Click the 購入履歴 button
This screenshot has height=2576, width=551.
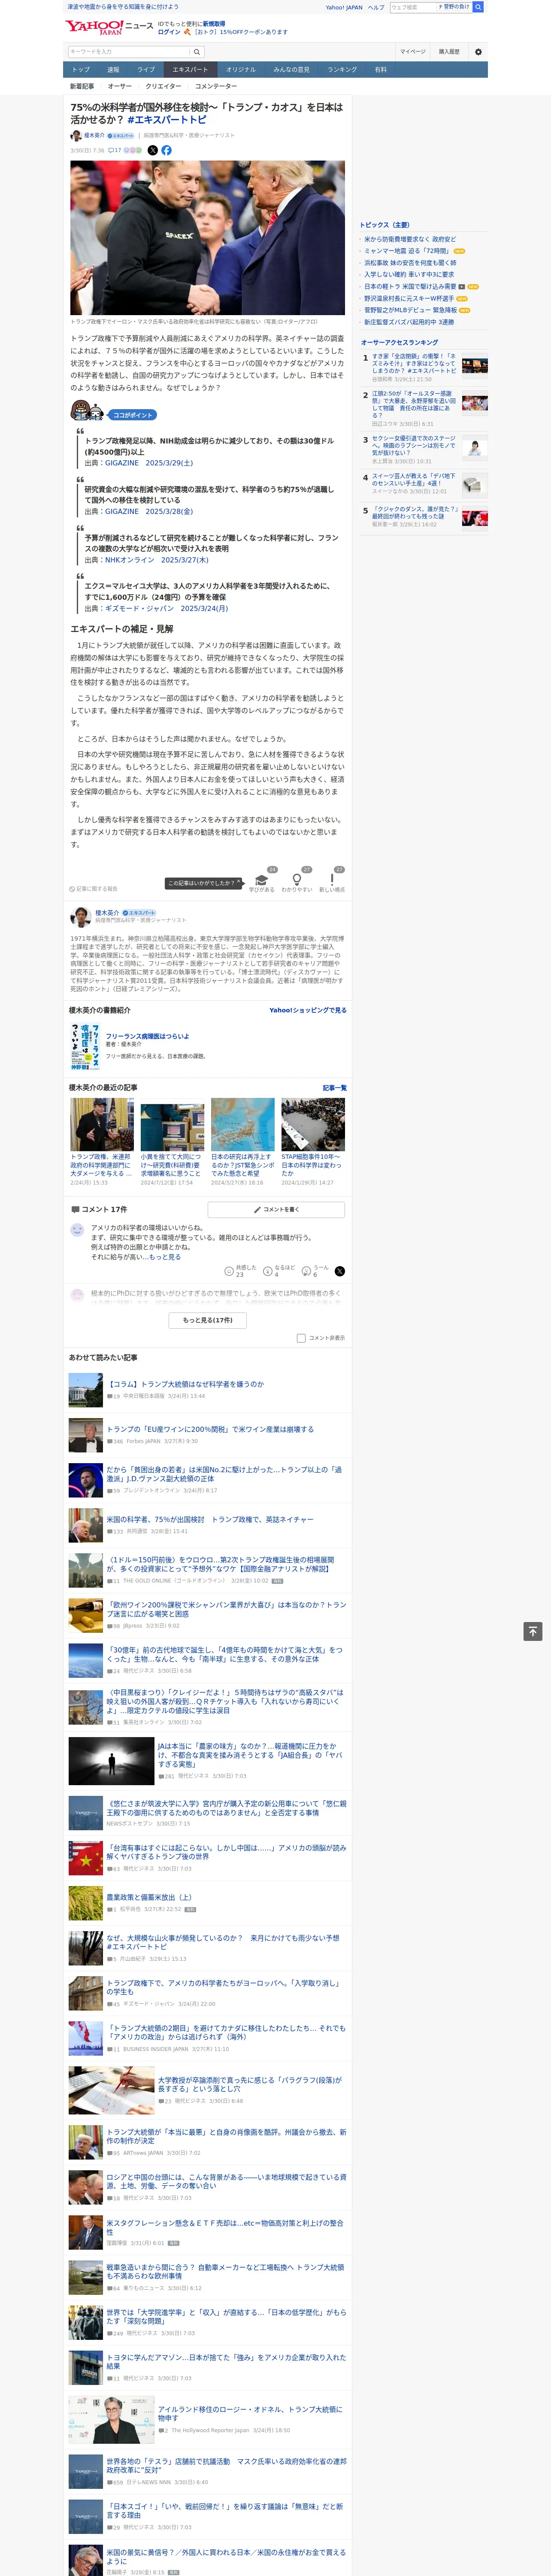[x=449, y=52]
